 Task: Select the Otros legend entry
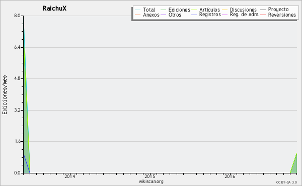click(171, 15)
